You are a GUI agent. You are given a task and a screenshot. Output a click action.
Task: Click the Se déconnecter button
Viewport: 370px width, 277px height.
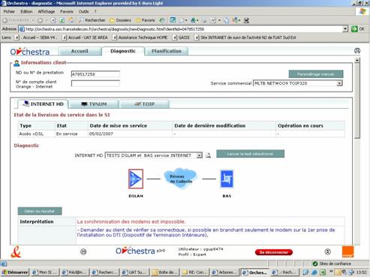tap(274, 252)
